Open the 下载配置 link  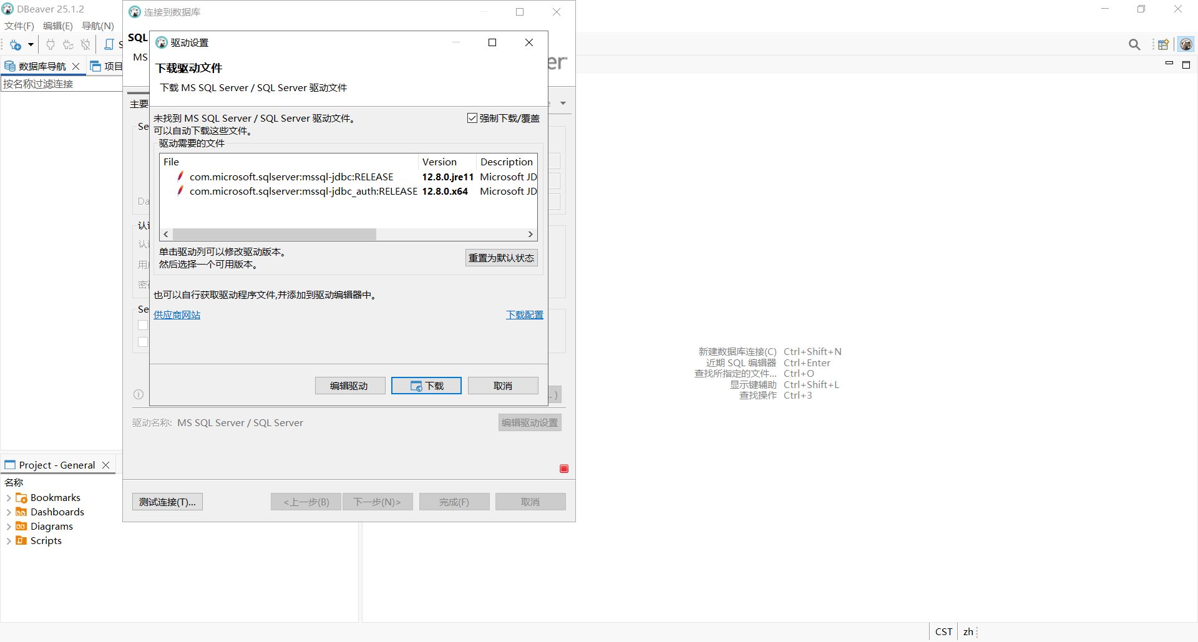click(525, 315)
